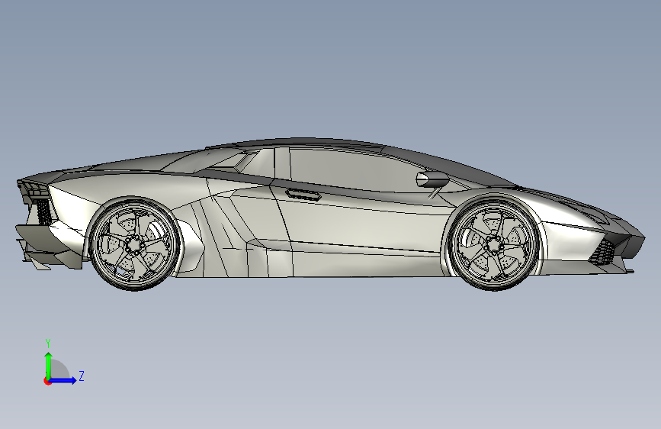Select the door handle recess on the door

click(303, 195)
